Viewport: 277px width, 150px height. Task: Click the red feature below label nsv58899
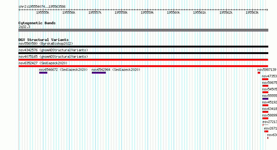265,118
